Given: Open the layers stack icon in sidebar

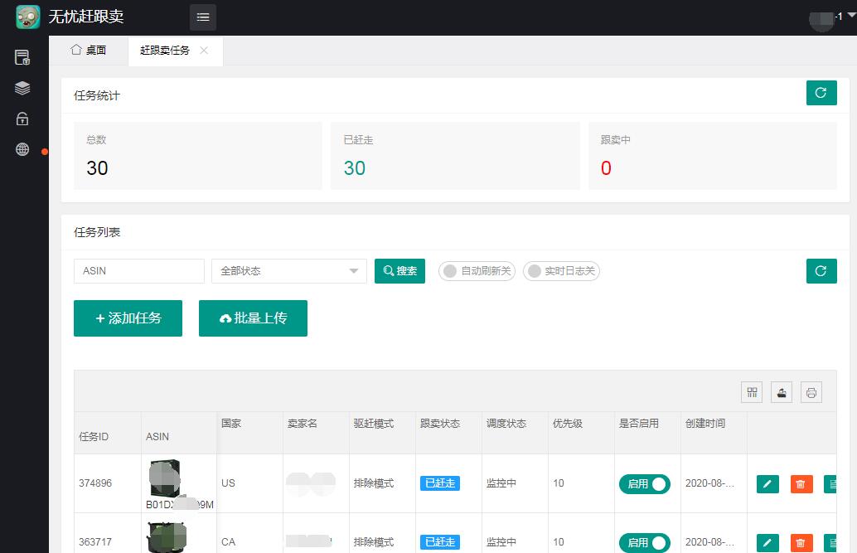Looking at the screenshot, I should [x=22, y=88].
